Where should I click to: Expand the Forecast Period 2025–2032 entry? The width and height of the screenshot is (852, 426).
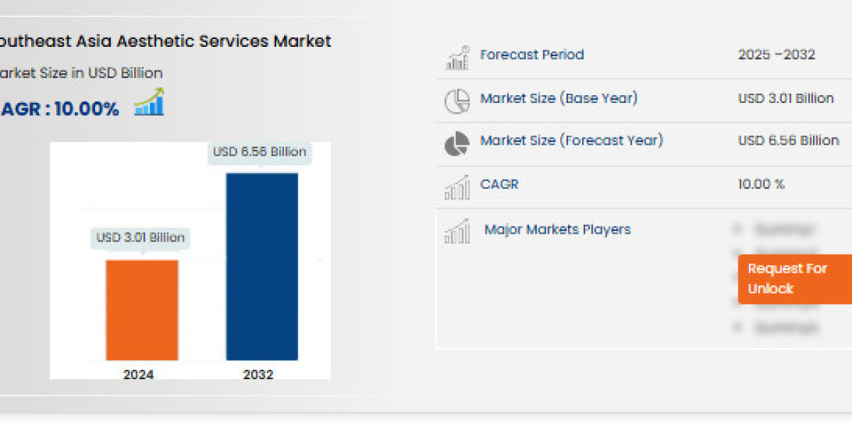coord(639,55)
